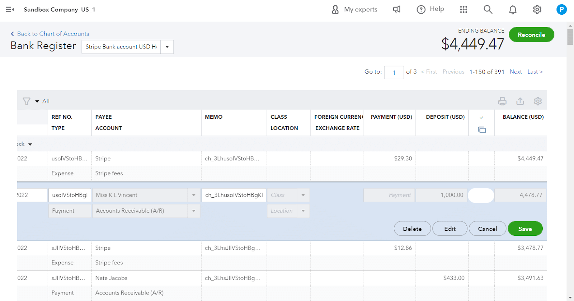Viewport: 574px width, 301px height.
Task: Select the $12.86 payment cell
Action: pyautogui.click(x=389, y=248)
